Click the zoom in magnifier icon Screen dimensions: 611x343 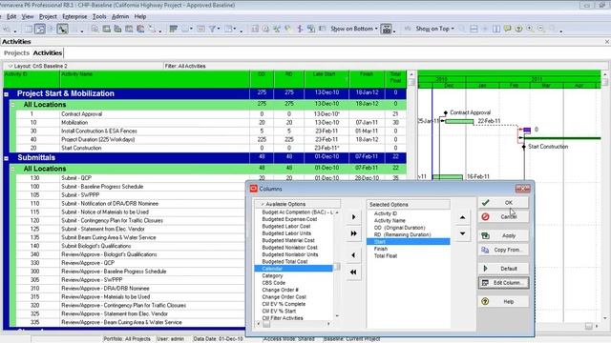(x=530, y=29)
